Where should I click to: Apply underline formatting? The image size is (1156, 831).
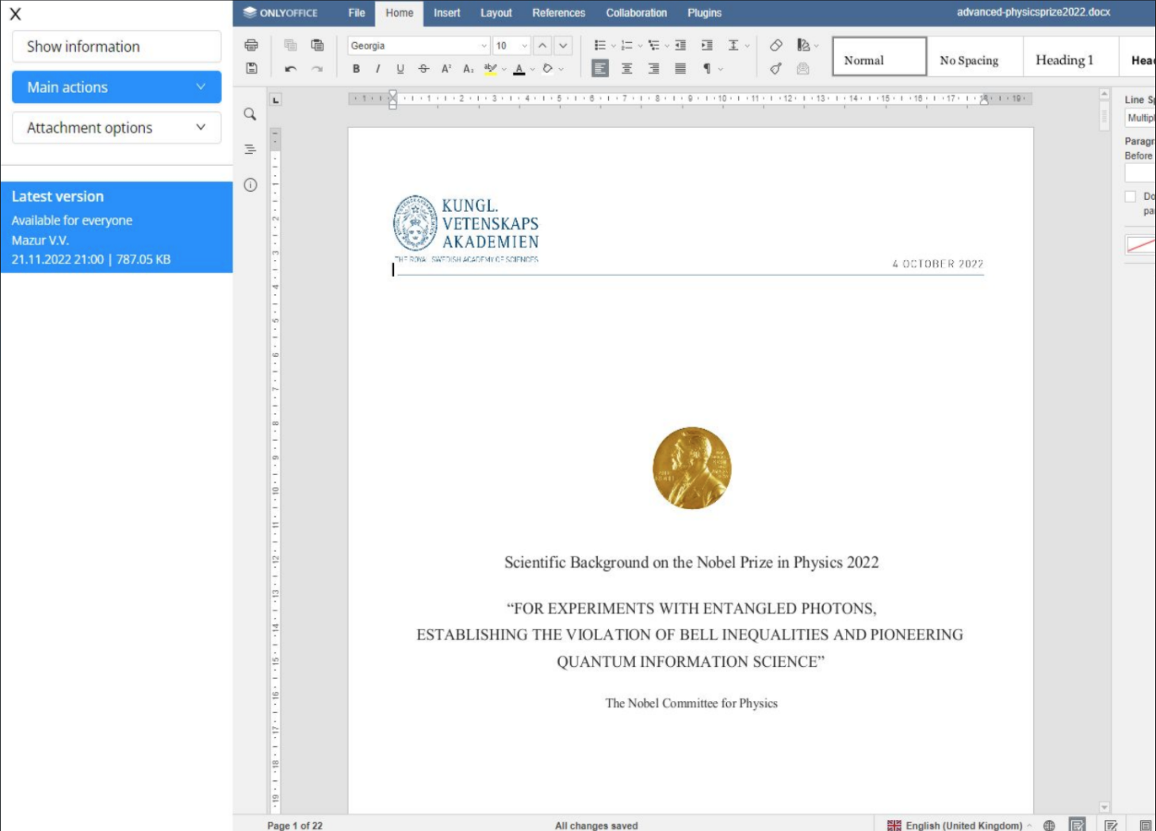[x=400, y=69]
